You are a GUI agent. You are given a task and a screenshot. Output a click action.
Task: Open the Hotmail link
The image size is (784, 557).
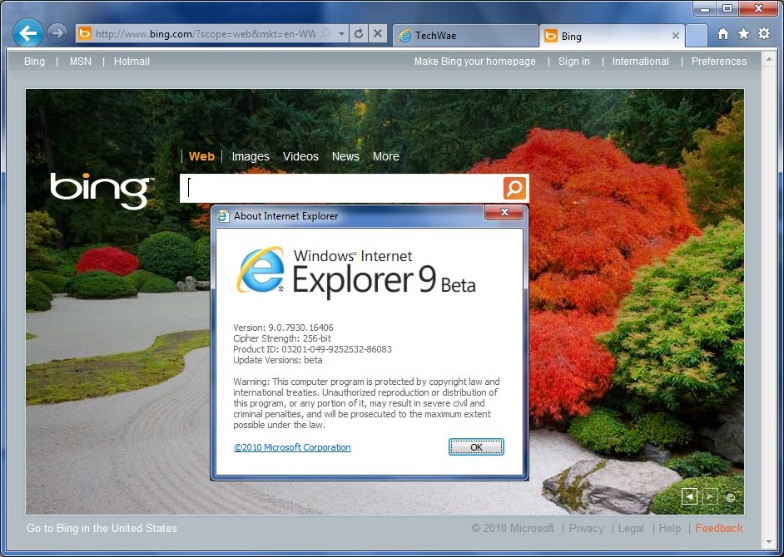pyautogui.click(x=131, y=62)
